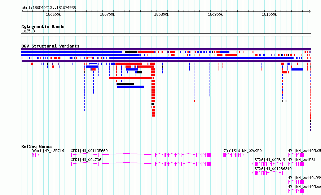The height and width of the screenshot is (195, 321).
Task: Select the red variant bar right of 180900k, second row
Action: tap(231, 55)
